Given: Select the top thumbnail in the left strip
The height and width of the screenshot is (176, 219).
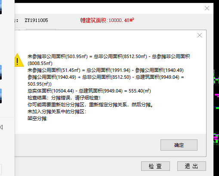Looking at the screenshot, I should (1, 7).
